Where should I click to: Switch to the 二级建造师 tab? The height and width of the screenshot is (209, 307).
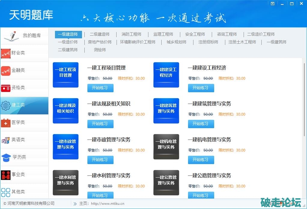point(99,34)
